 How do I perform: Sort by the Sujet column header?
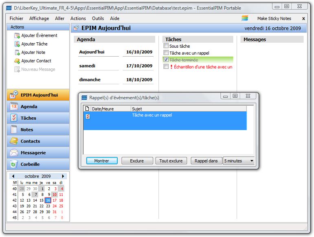pos(189,109)
